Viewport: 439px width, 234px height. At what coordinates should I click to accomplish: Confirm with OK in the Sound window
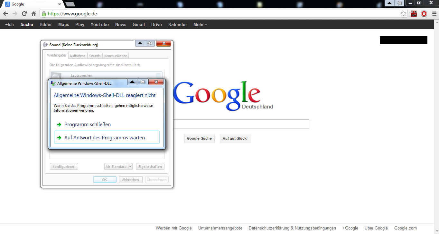105,180
